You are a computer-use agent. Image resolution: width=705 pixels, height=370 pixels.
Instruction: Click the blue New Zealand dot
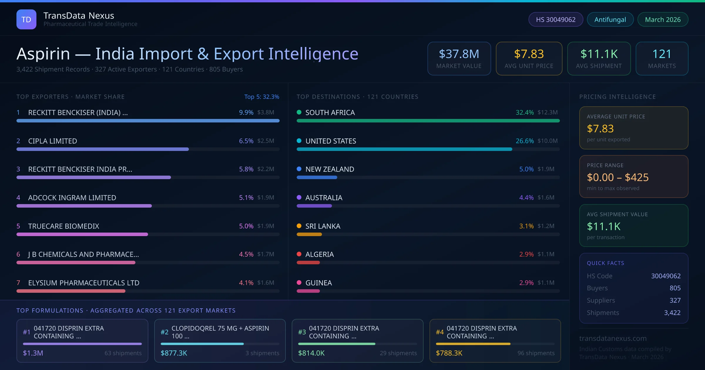[x=299, y=169]
